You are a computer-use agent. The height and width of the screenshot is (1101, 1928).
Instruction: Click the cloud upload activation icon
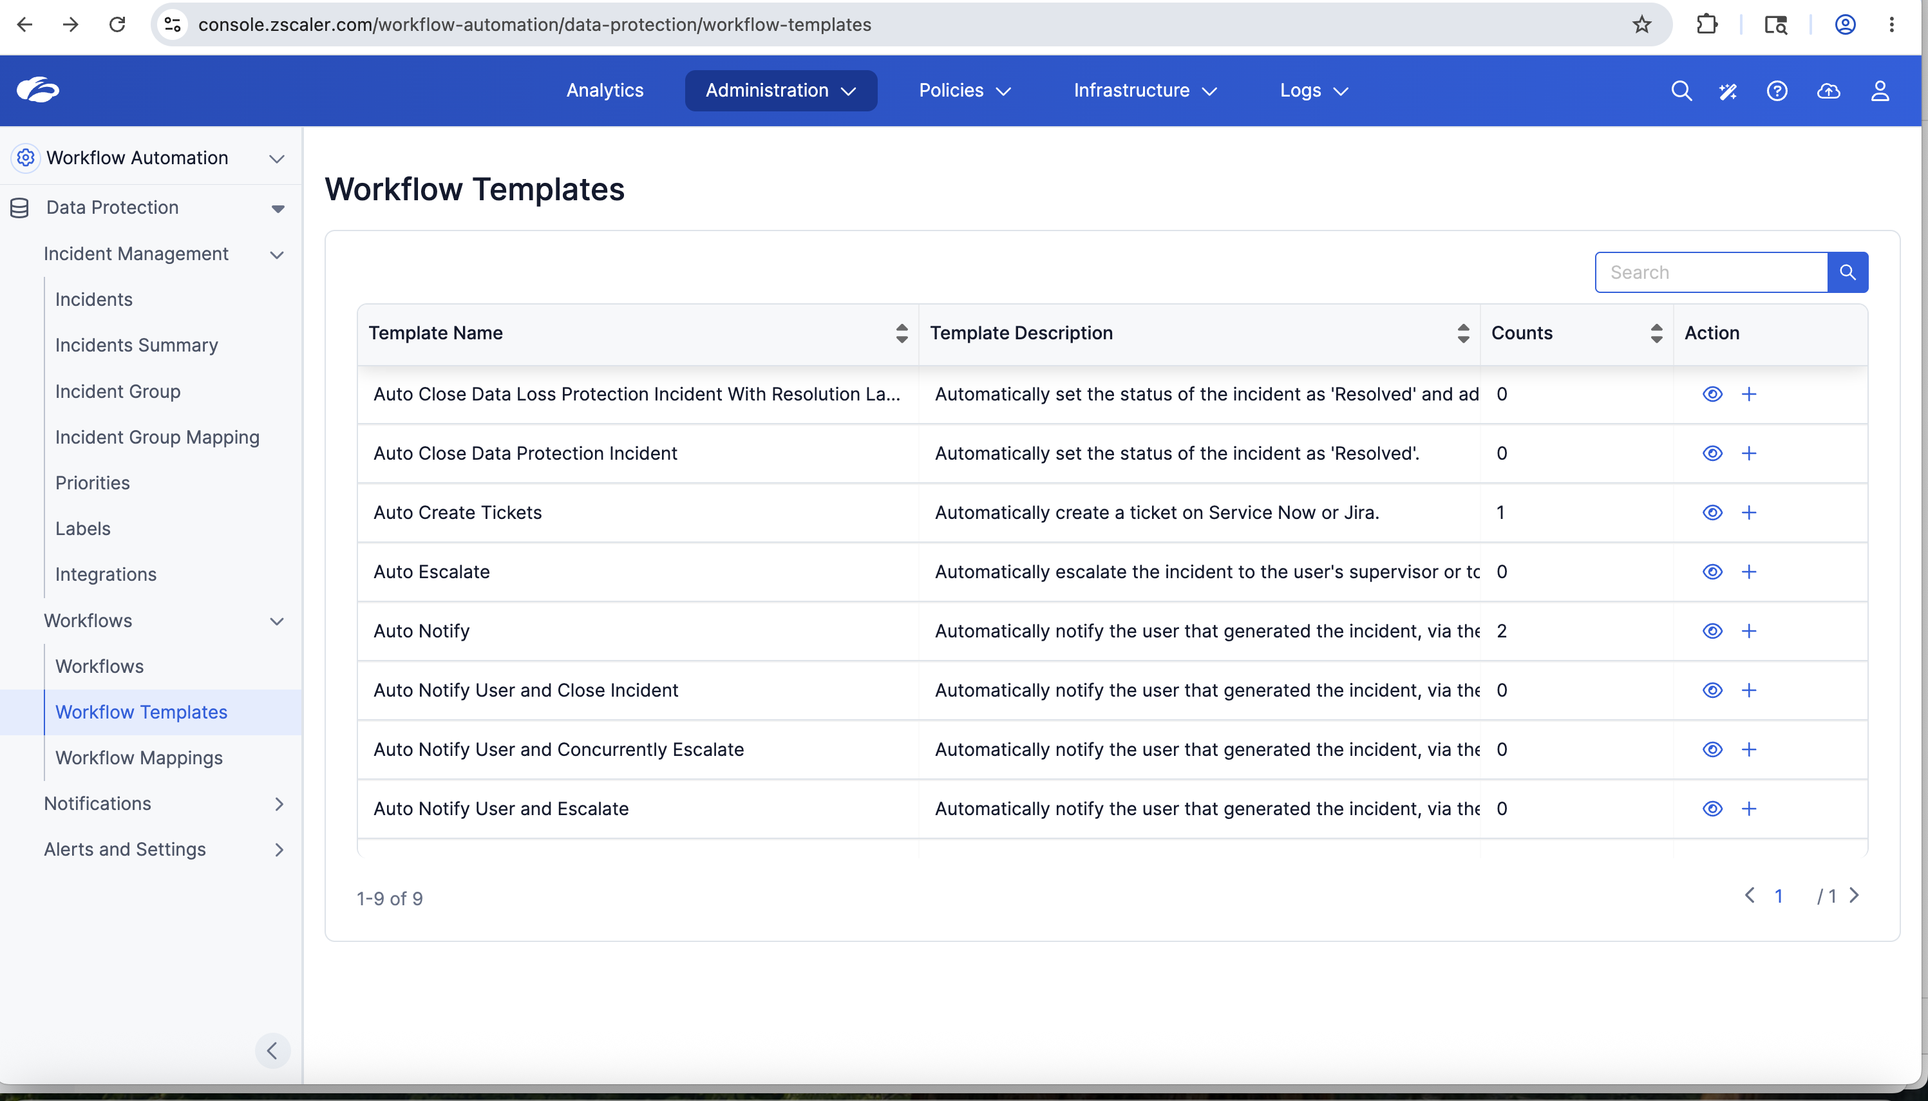click(1828, 91)
